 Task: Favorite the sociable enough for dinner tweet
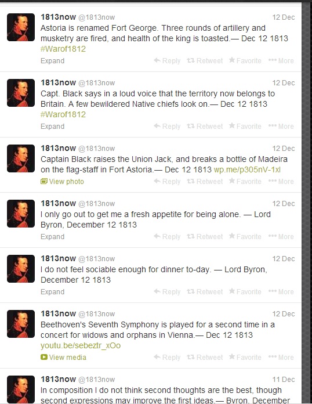pos(245,291)
